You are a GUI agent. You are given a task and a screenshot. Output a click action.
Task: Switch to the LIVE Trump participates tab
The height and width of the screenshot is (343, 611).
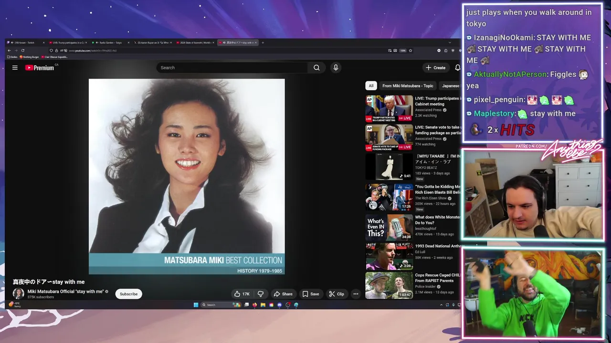pyautogui.click(x=67, y=42)
